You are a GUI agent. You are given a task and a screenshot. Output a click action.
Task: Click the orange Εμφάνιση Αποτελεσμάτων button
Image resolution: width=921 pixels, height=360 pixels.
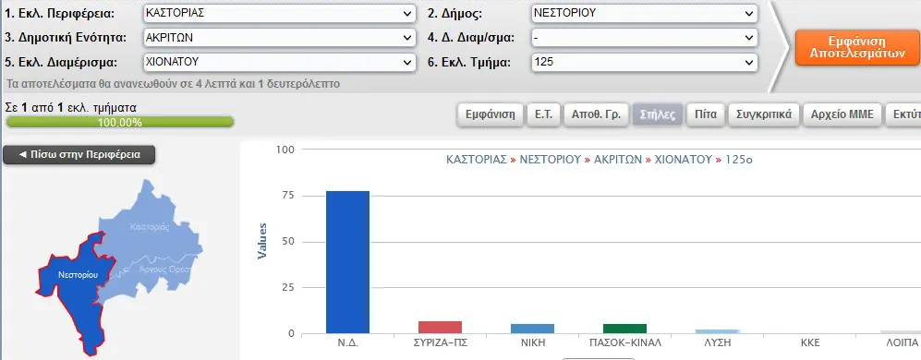856,48
